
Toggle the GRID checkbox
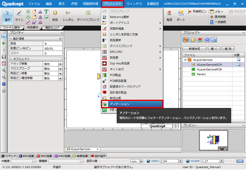tap(148, 161)
